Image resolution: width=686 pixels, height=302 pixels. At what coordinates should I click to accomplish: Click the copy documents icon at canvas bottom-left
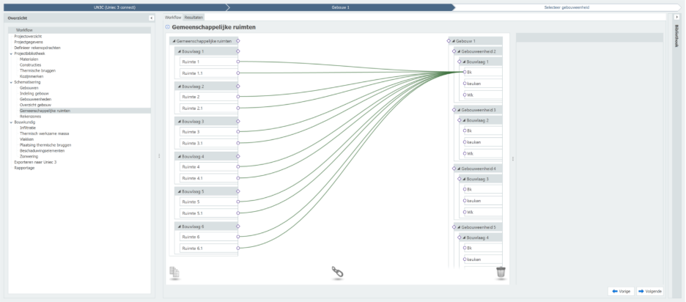point(174,273)
